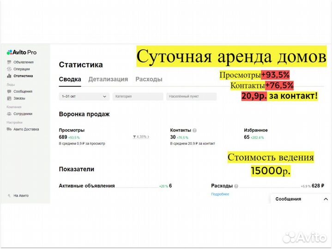The image size is (332, 249).
Task: Open the Населённый пункт filter field
Action: [192, 96]
